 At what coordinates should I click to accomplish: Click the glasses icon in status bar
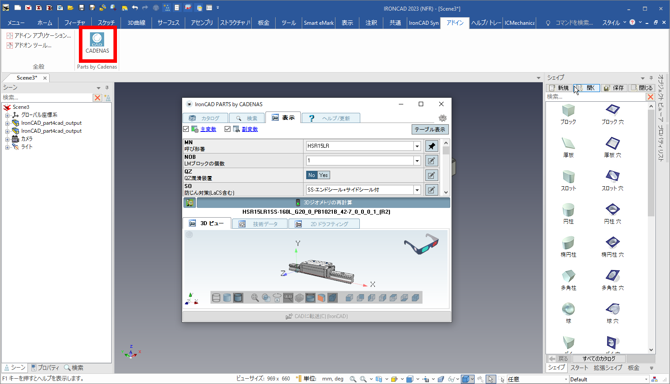point(451,379)
